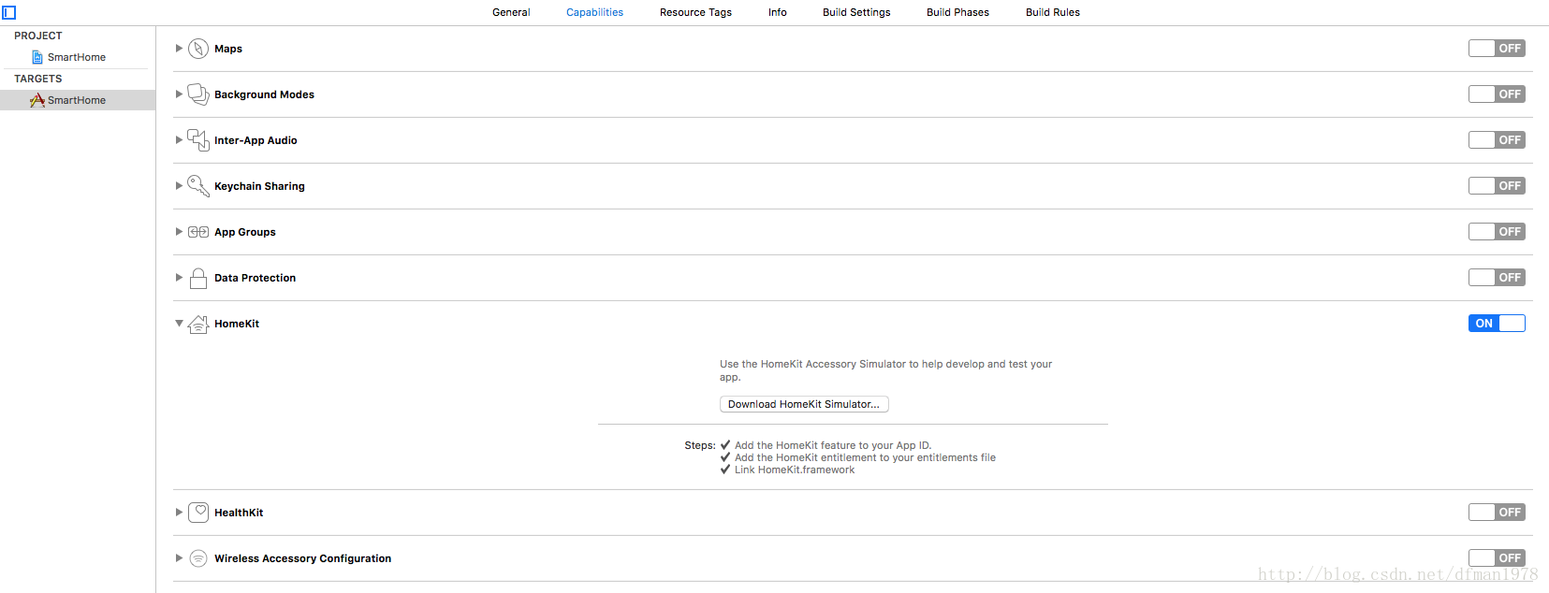This screenshot has height=593, width=1549.
Task: Open the Resource Tags tab
Action: coord(695,12)
